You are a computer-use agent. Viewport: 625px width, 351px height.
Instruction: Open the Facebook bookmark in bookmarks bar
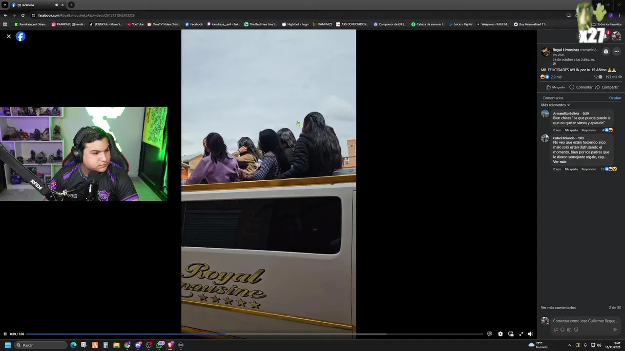194,24
